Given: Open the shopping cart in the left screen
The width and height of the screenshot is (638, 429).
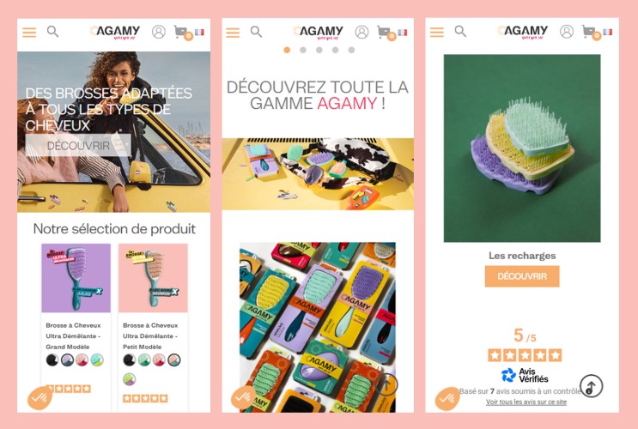Looking at the screenshot, I should pos(182,32).
